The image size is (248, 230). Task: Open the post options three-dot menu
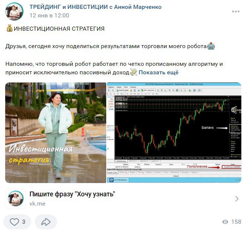coord(235,11)
